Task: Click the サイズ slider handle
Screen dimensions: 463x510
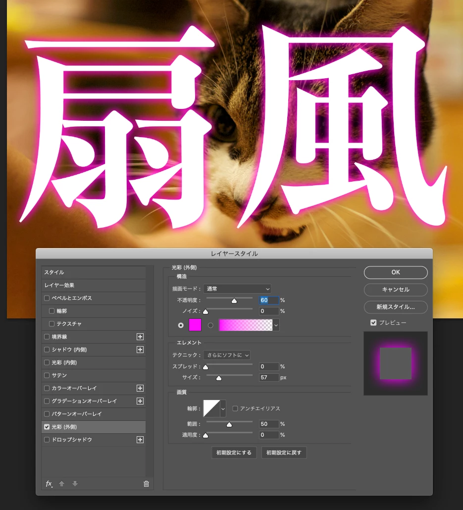Action: click(x=219, y=378)
